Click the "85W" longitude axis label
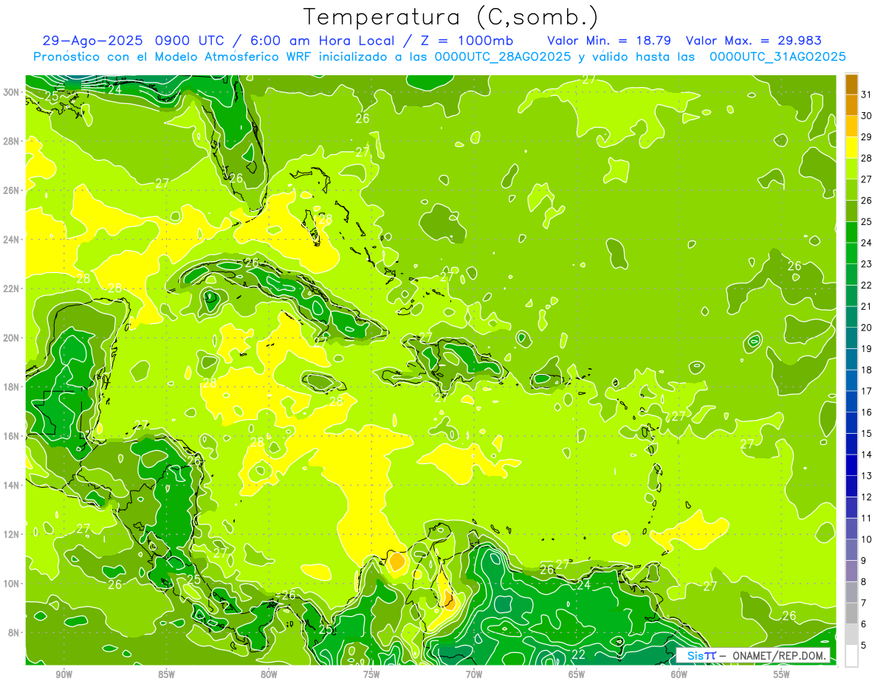The image size is (886, 684). 166,674
